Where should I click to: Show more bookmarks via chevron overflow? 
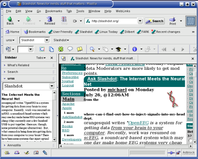[193, 32]
